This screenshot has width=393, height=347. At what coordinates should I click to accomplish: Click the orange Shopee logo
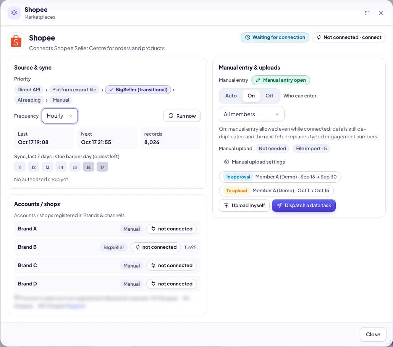[x=16, y=41]
